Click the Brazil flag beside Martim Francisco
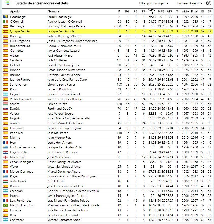 [x=6, y=205]
